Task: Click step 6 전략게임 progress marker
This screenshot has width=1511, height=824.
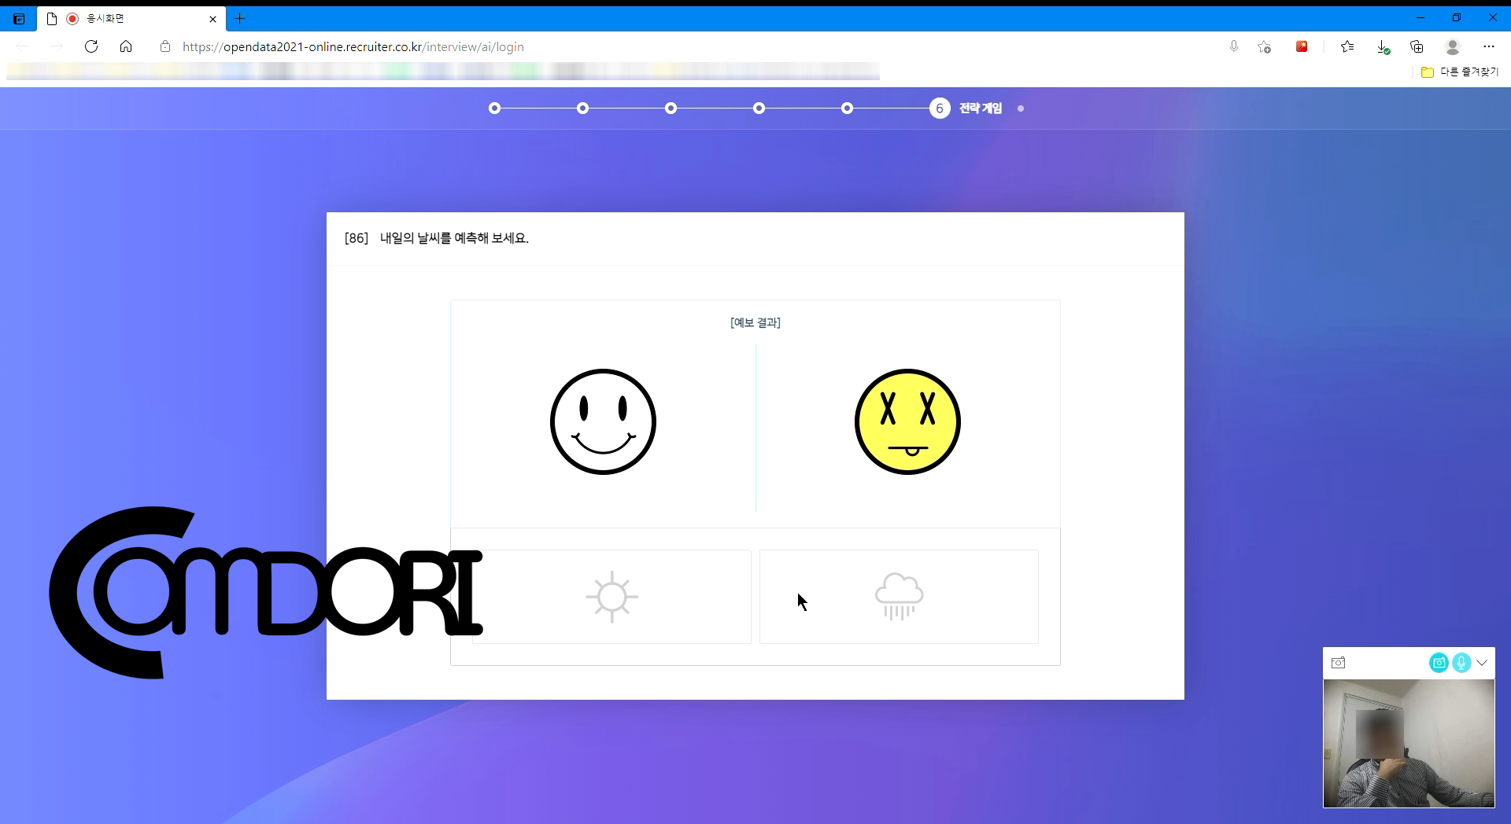Action: (940, 109)
